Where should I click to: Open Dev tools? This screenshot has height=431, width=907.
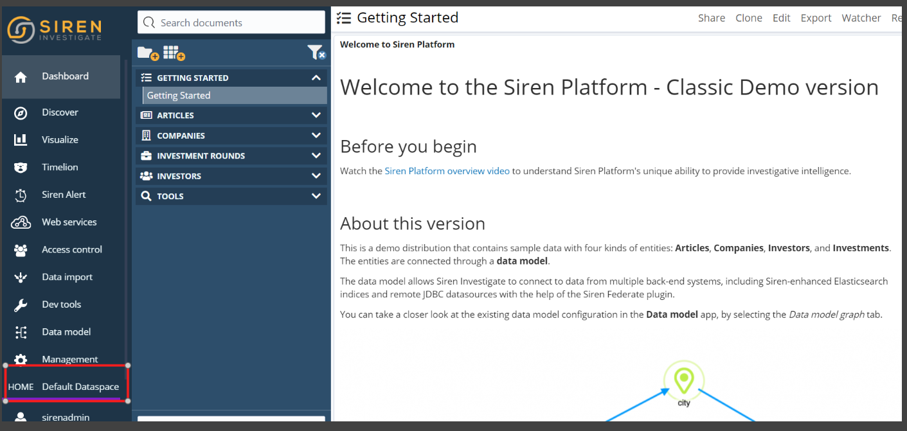(x=61, y=304)
